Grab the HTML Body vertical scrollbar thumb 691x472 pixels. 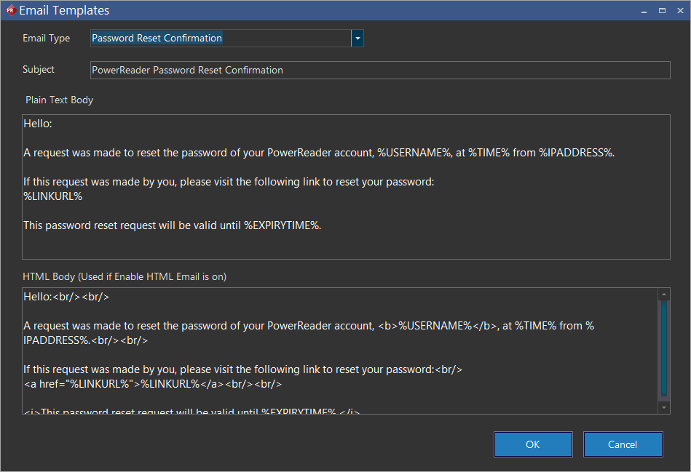[663, 348]
